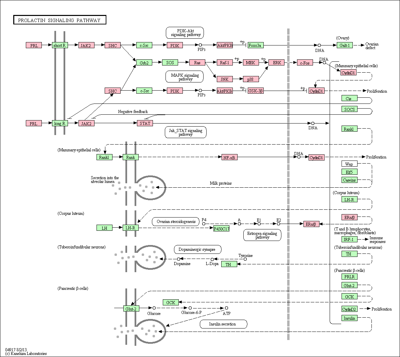Select the Galt-1 ovary gene node
400x357 pixels.
(344, 45)
